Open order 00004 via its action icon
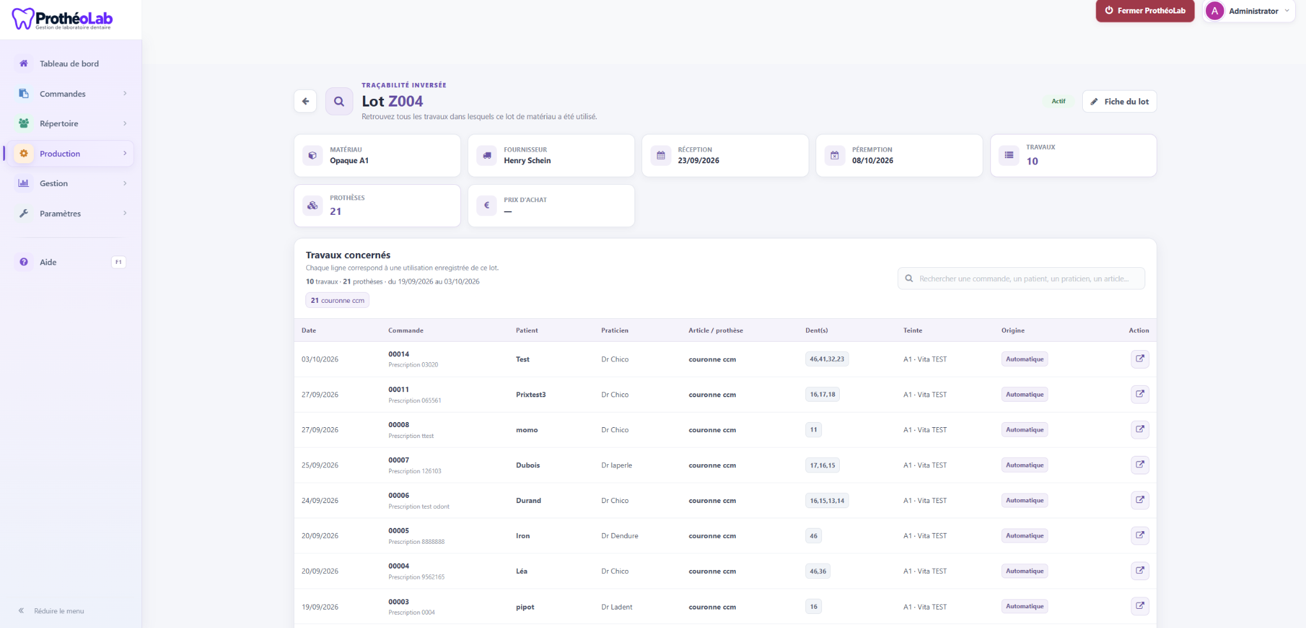Image resolution: width=1306 pixels, height=628 pixels. click(x=1140, y=571)
